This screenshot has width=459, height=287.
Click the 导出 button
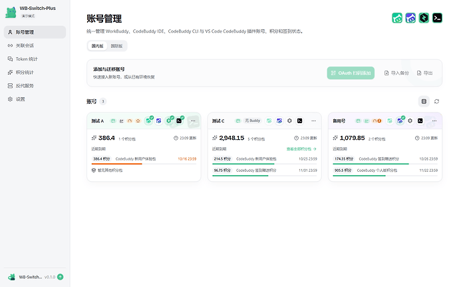[425, 73]
